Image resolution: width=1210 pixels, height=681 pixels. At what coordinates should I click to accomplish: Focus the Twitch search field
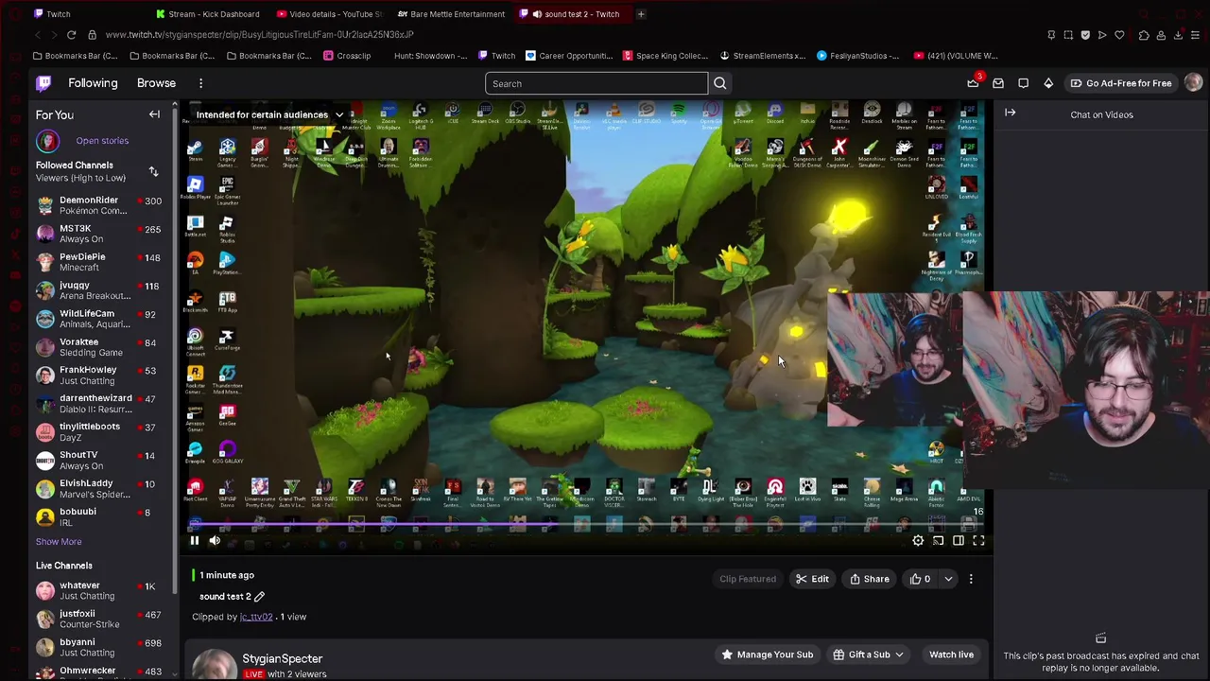pos(596,83)
